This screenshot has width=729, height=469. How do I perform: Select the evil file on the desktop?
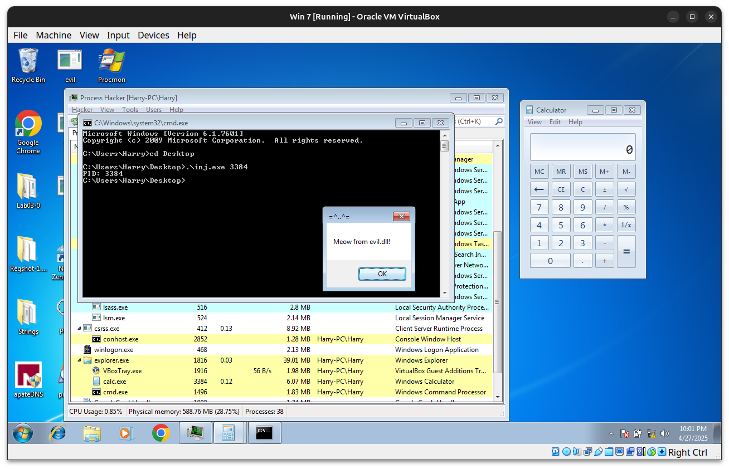[70, 65]
